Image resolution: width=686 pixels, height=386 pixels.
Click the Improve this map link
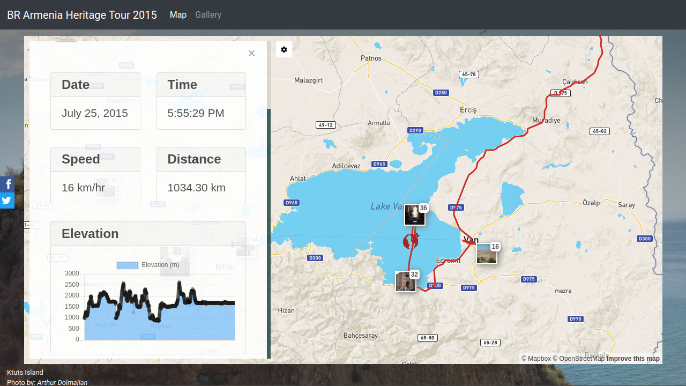tap(632, 359)
